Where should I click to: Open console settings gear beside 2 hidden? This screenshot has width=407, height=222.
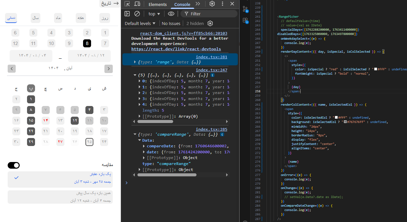pos(210,23)
